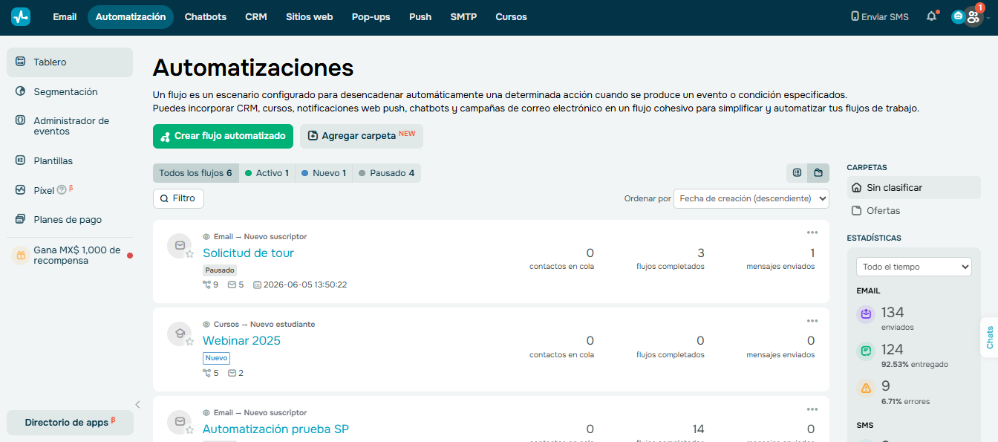Star the Webinar 2025 flow
The width and height of the screenshot is (998, 442).
189,342
